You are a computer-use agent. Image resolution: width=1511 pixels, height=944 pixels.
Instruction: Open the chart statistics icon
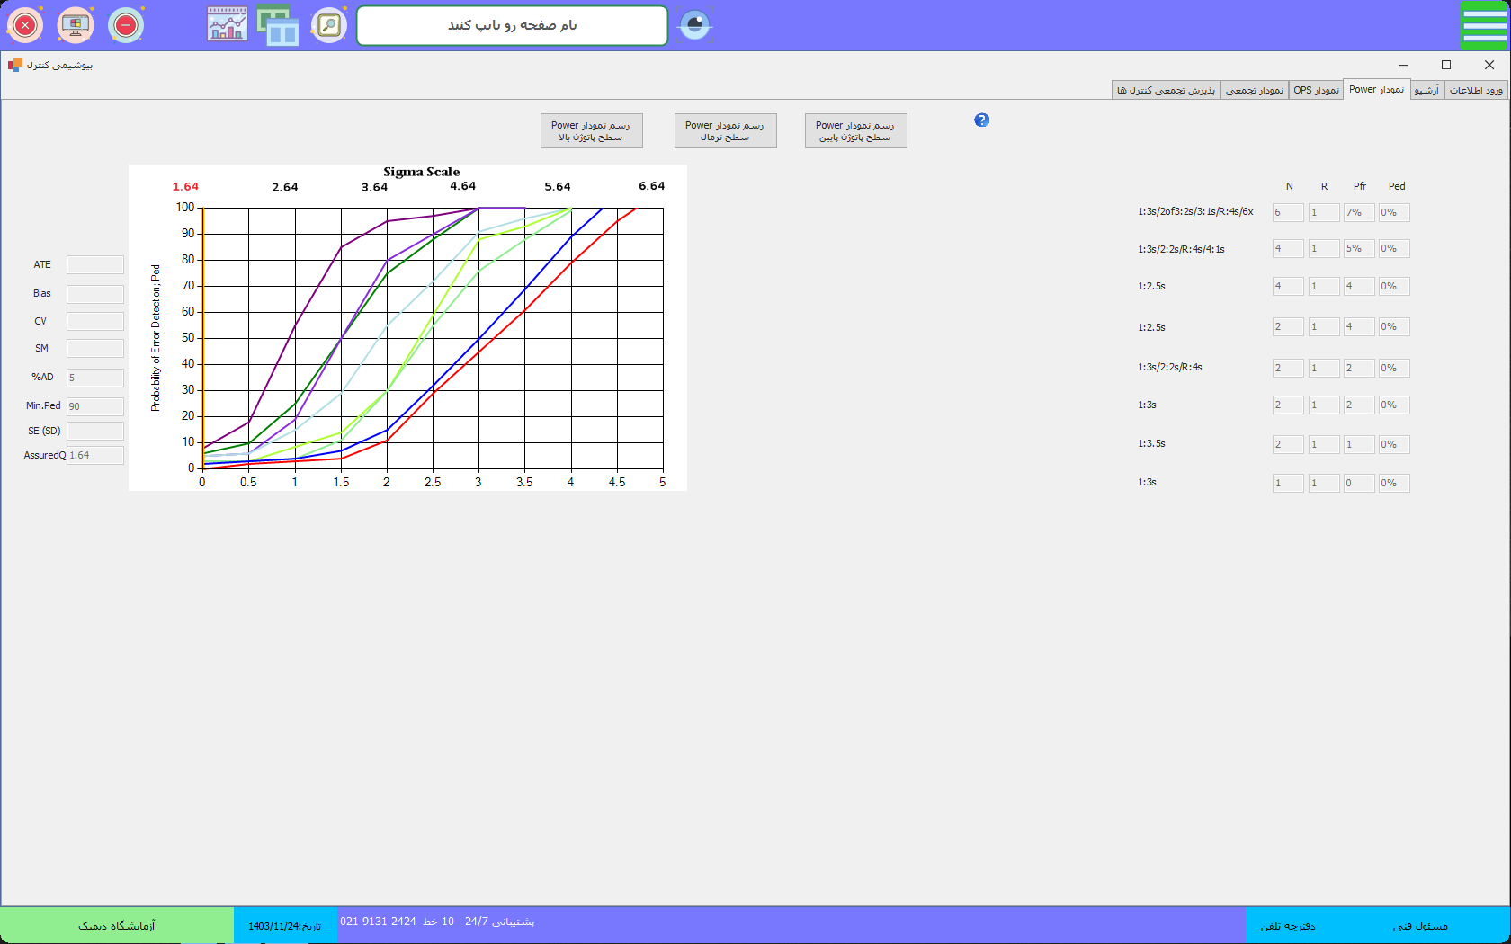pos(228,25)
